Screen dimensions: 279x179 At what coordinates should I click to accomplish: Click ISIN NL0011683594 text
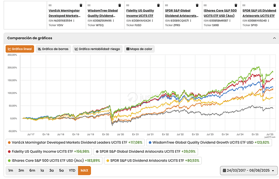60,21
